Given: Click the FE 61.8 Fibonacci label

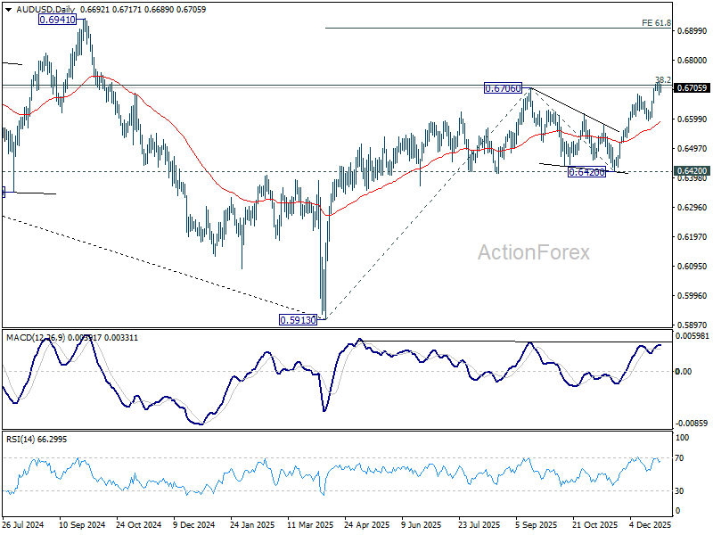Looking at the screenshot, I should click(x=656, y=23).
